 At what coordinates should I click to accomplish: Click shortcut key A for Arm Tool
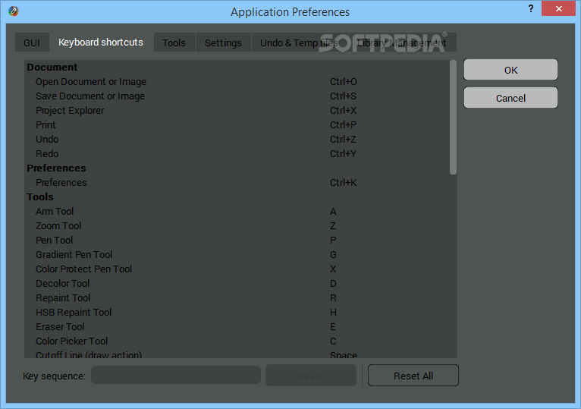point(333,212)
